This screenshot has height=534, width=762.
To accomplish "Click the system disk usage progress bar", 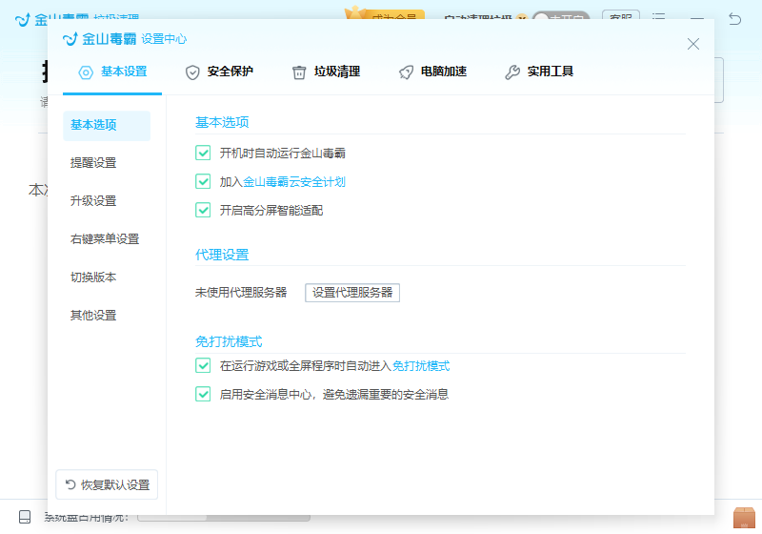I will click(x=224, y=518).
